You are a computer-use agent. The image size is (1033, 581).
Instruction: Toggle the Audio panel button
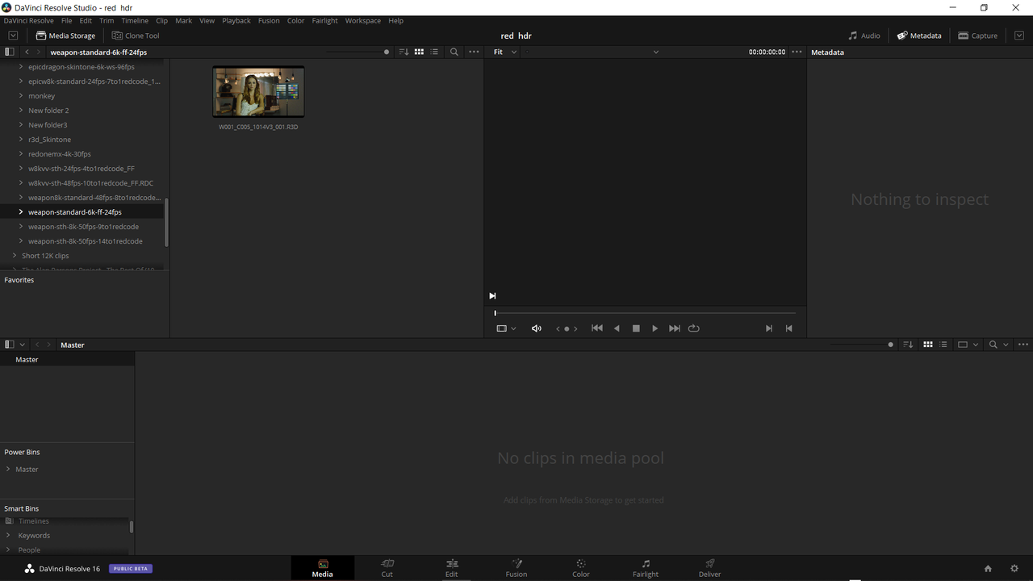(x=864, y=36)
